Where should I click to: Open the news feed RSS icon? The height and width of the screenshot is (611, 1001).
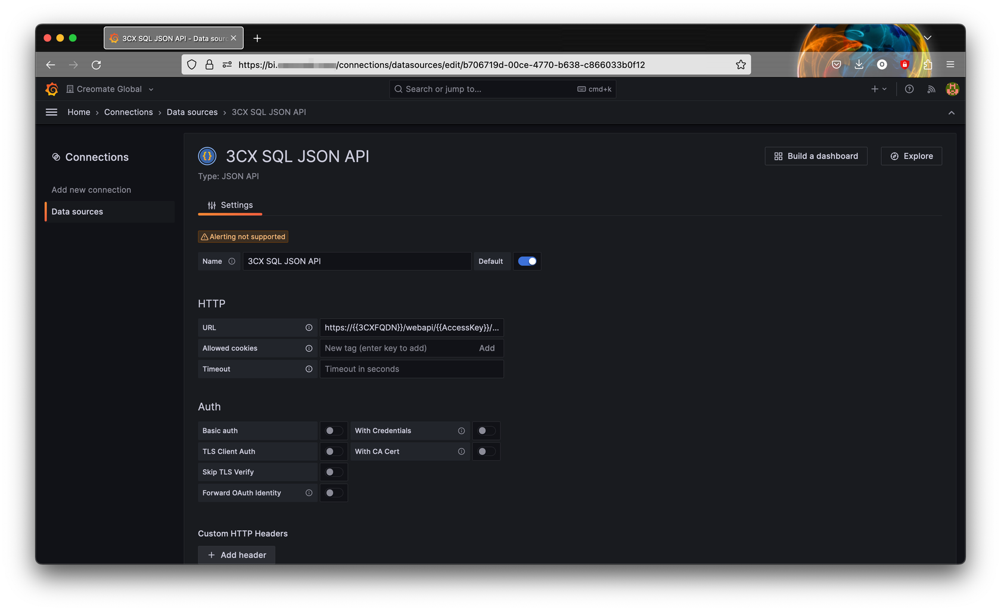pyautogui.click(x=931, y=89)
